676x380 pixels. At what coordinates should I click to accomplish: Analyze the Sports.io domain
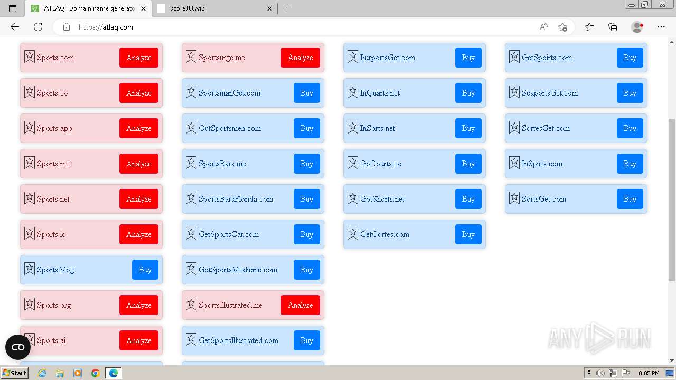[x=139, y=234]
